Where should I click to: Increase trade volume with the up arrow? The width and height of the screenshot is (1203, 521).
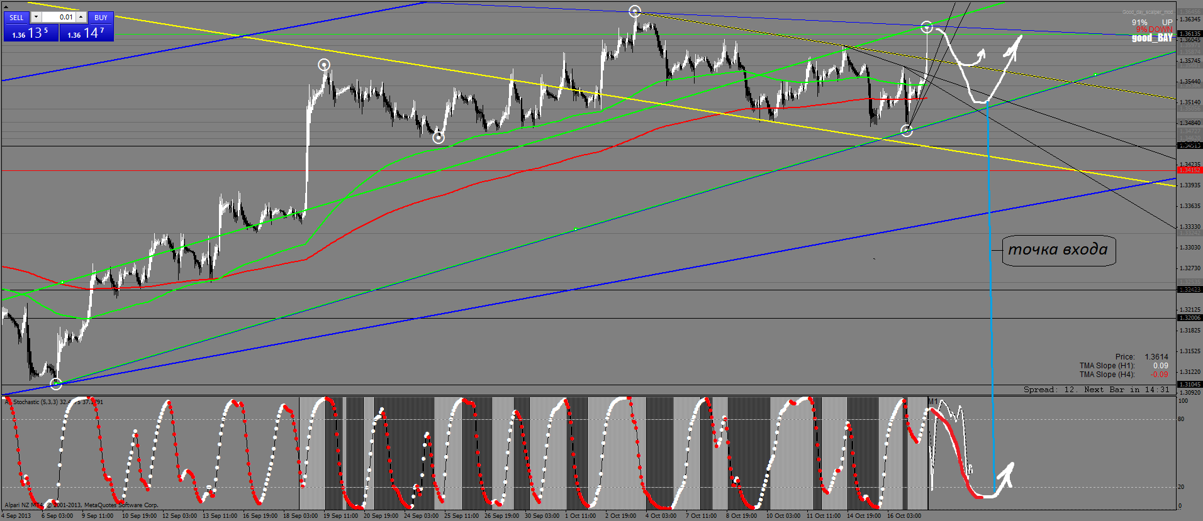click(x=81, y=17)
